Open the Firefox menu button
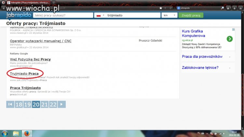The image size is (244, 137). tap(3, 3)
